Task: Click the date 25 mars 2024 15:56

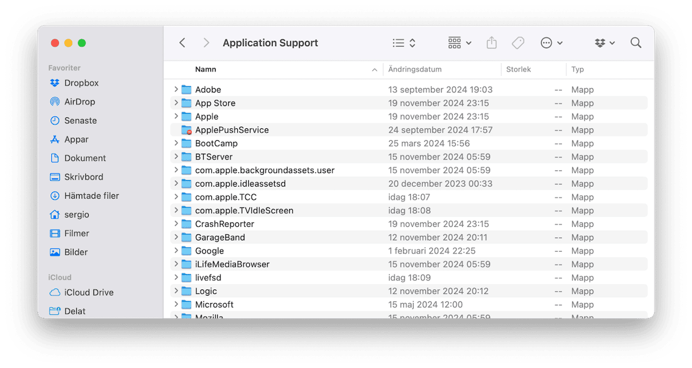Action: (429, 144)
